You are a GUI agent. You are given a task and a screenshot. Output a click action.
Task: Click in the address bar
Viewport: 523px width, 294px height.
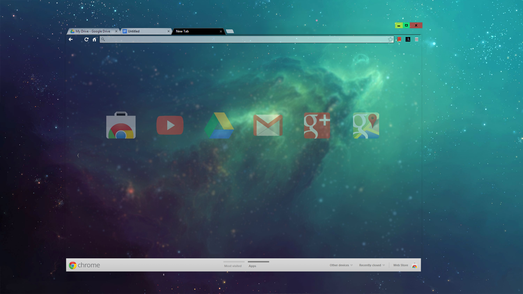point(247,39)
